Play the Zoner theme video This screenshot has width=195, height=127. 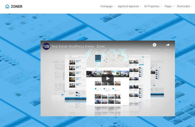click(x=108, y=78)
